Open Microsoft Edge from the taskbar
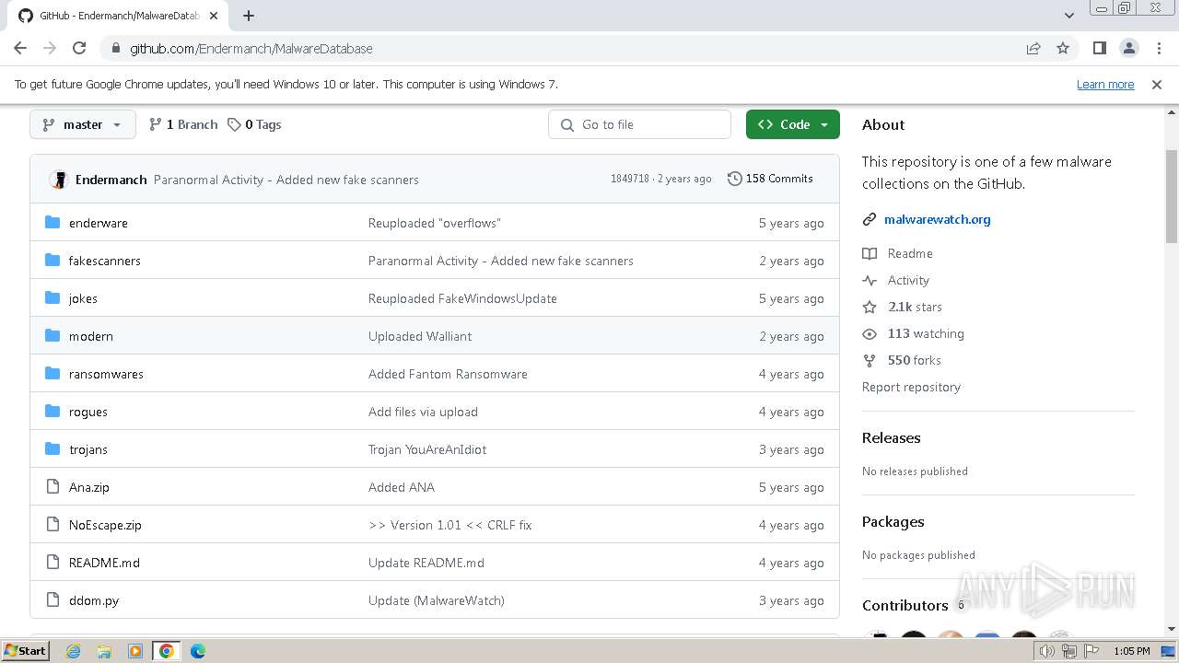The width and height of the screenshot is (1179, 663). [x=197, y=651]
